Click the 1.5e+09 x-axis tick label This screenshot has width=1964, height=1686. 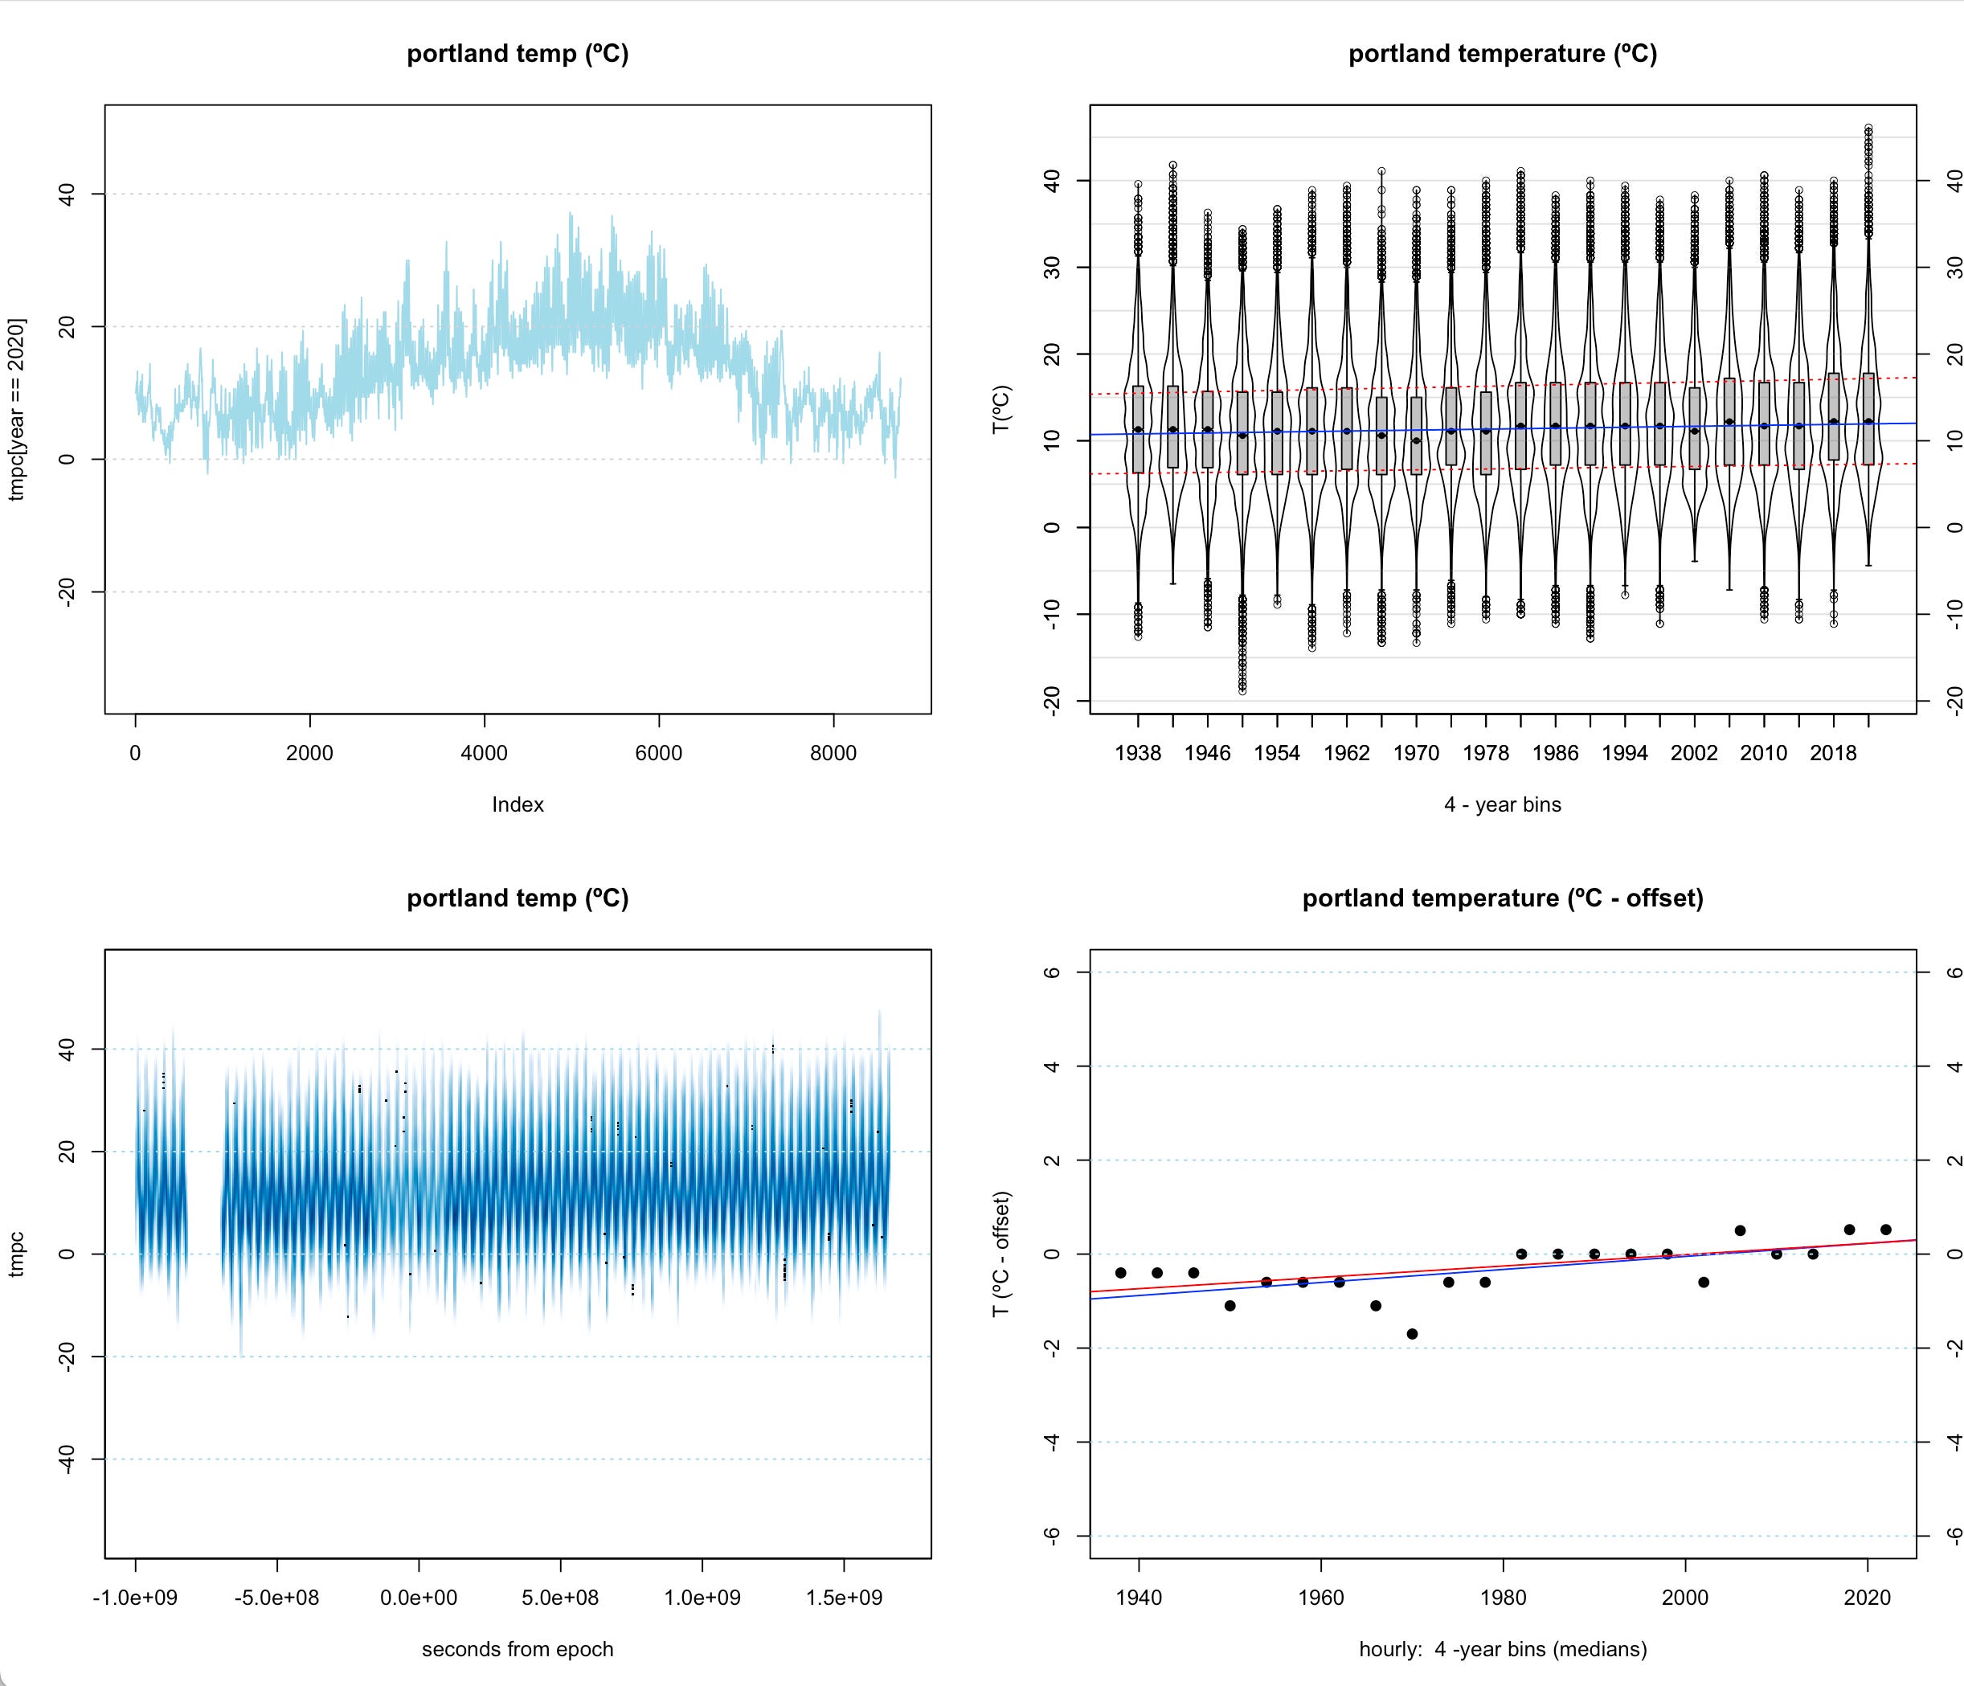coord(844,1598)
